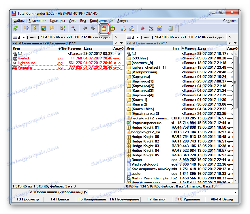Enable thumbnail view toolbar icon
250x214 pixels.
pos(43,28)
